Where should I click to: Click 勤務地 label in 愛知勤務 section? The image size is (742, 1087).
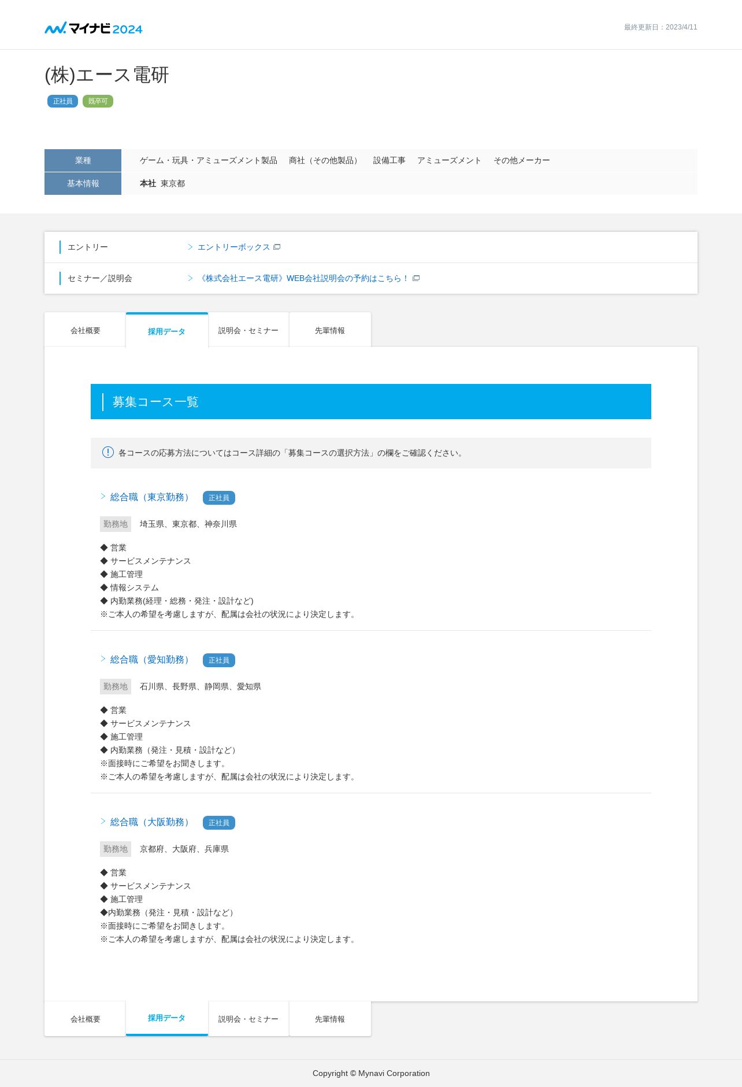[116, 686]
